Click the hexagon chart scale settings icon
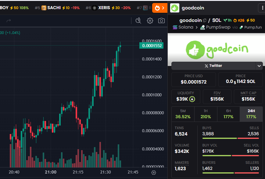This screenshot has width=265, height=179. click(154, 172)
